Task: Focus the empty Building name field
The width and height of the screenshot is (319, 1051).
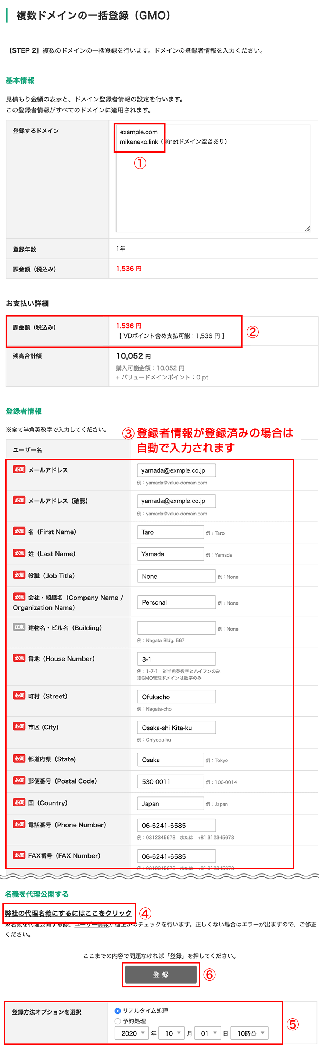Action: point(176,628)
